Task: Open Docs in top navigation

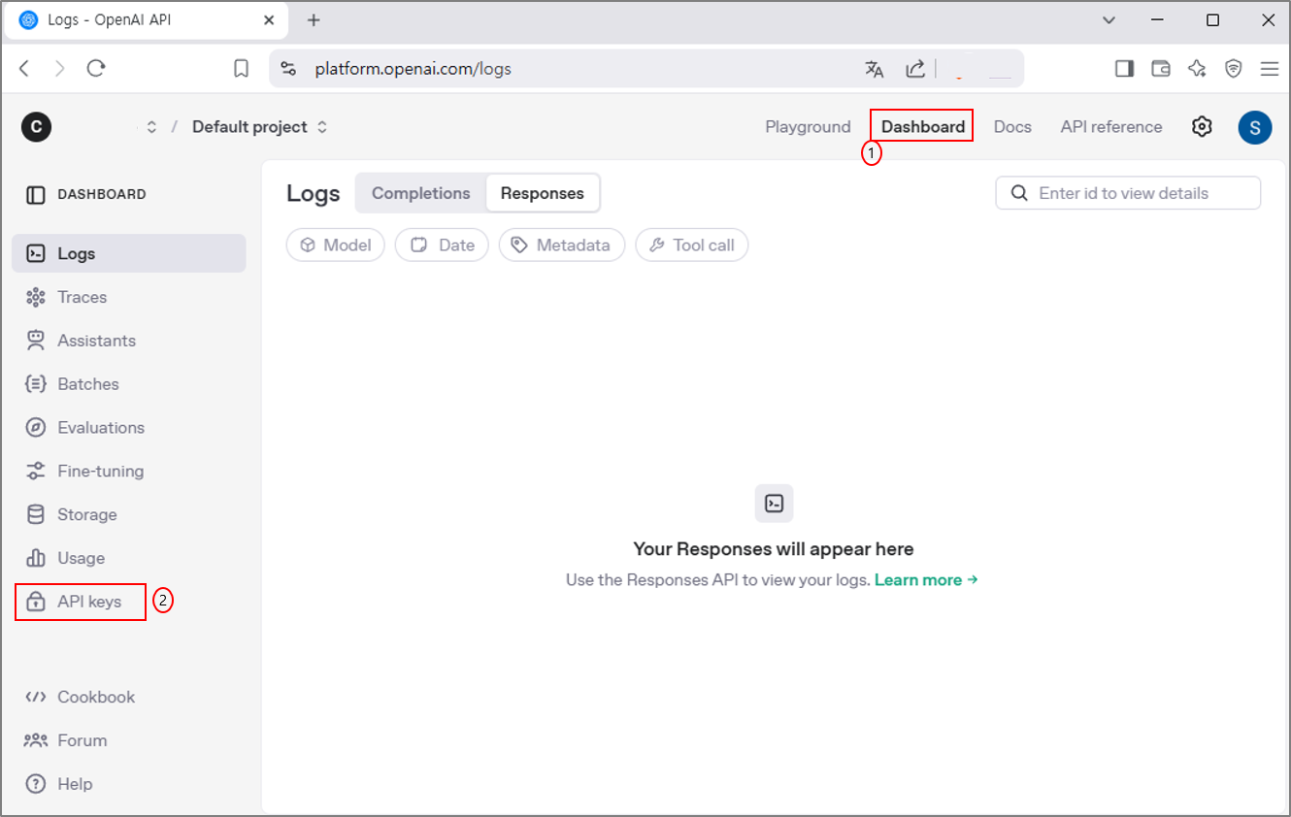Action: 1012,127
